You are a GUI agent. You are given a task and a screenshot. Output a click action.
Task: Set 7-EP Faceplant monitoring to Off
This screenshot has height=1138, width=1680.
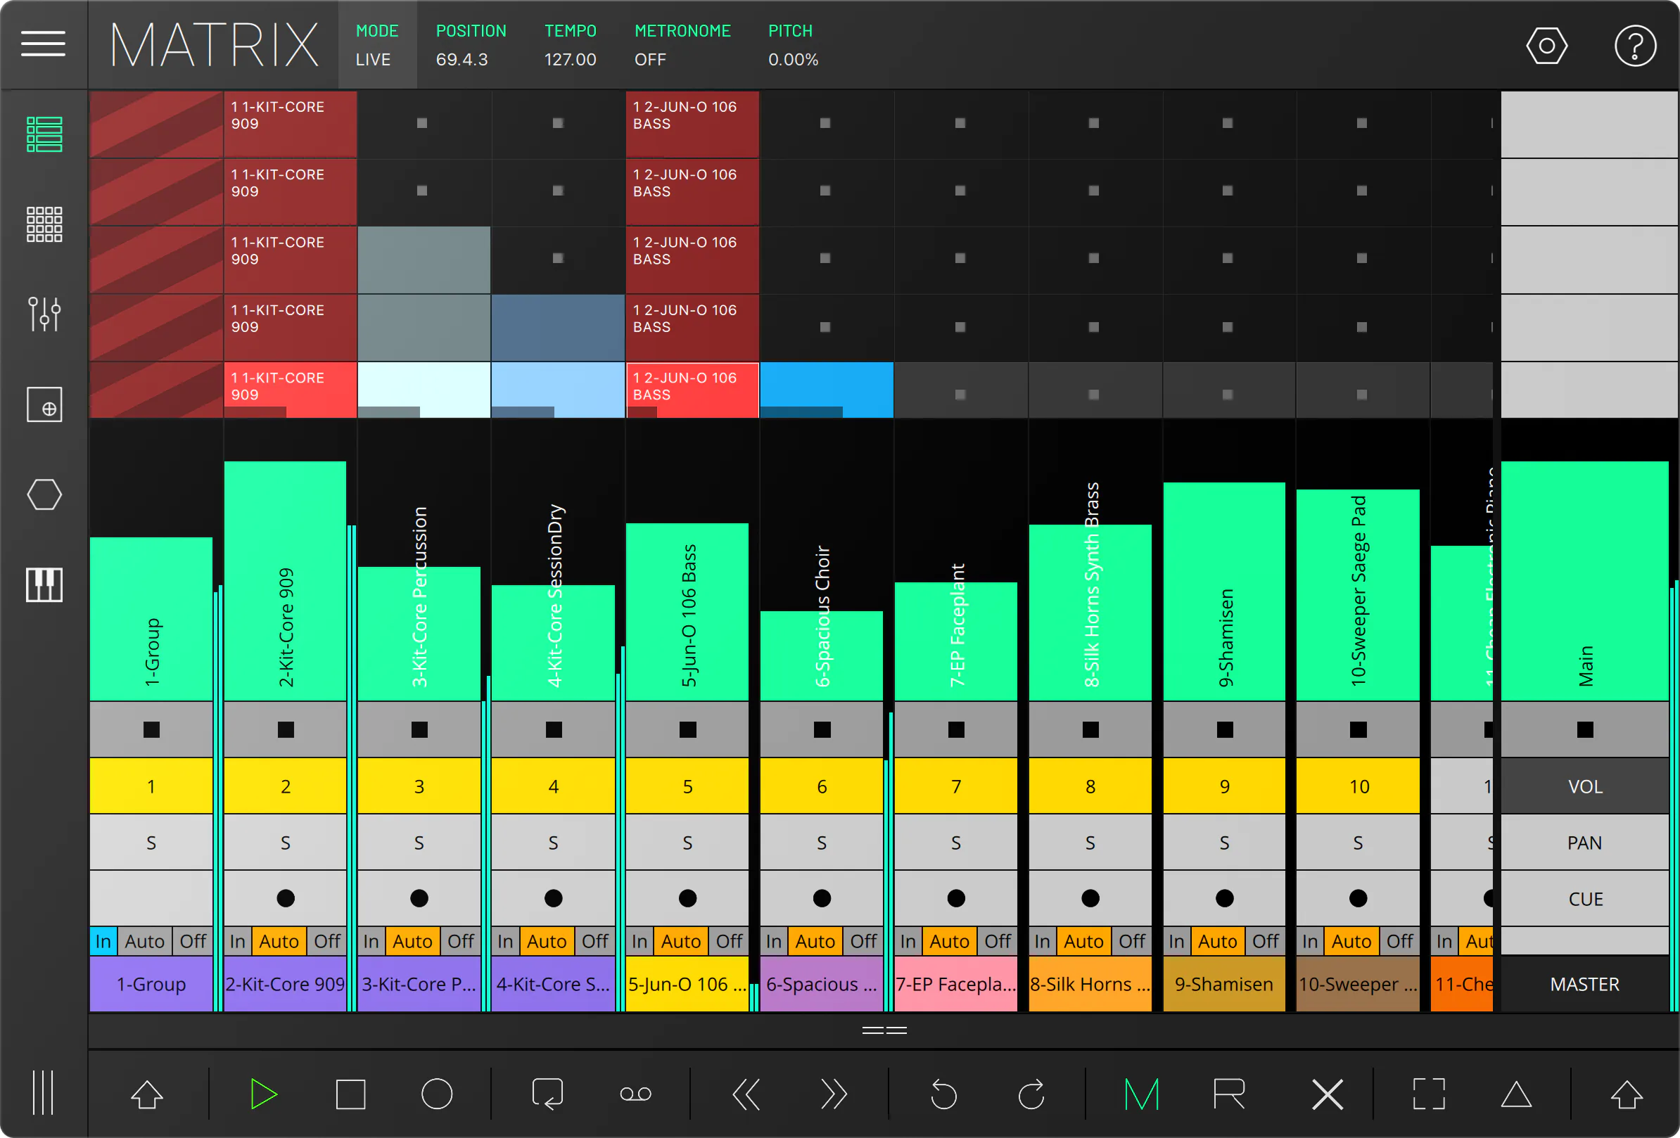click(998, 941)
